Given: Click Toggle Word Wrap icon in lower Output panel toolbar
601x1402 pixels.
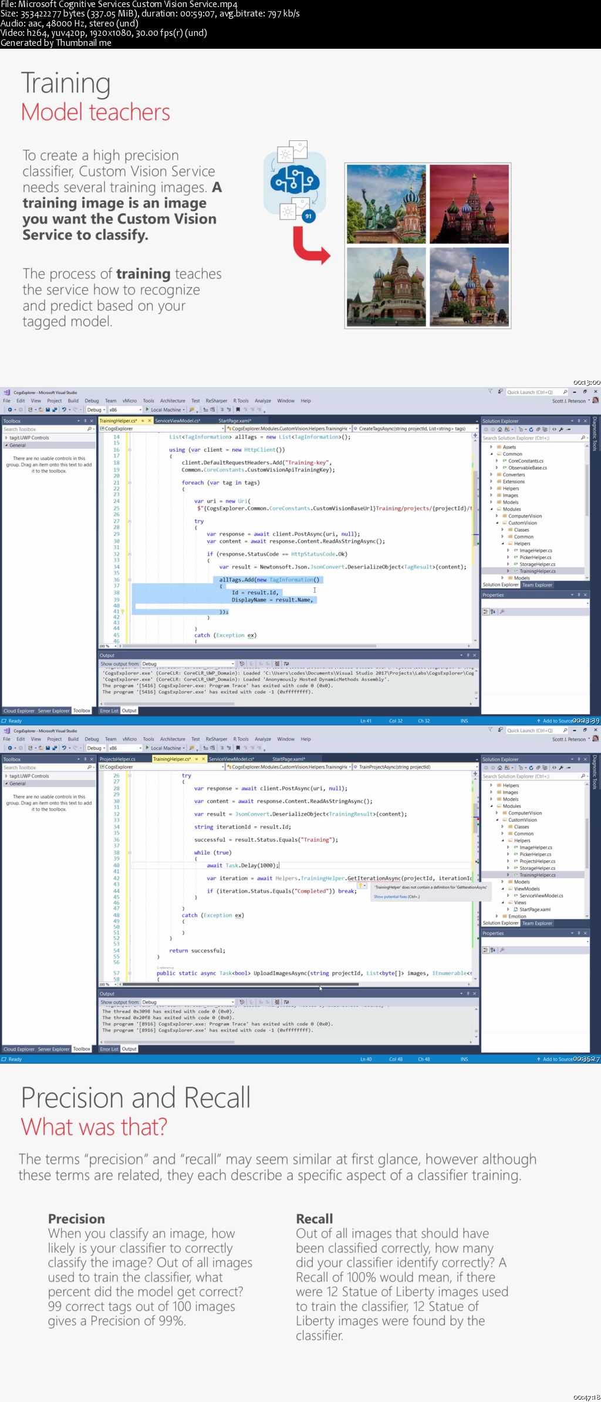Looking at the screenshot, I should click(286, 1002).
